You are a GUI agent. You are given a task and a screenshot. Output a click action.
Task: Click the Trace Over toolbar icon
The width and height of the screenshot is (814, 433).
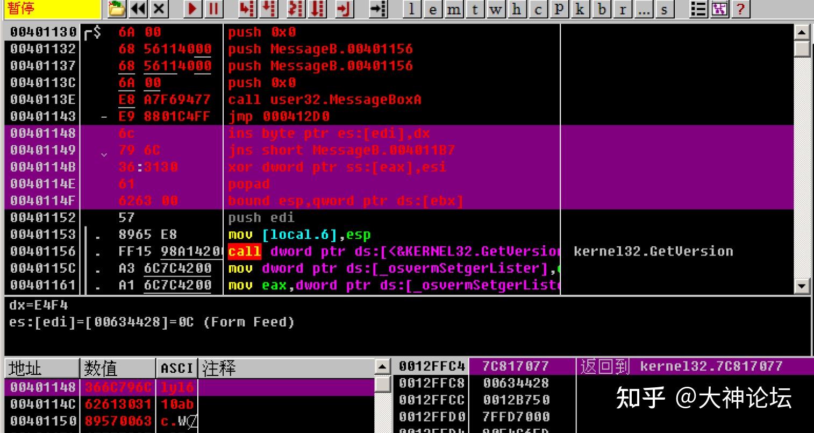click(317, 9)
